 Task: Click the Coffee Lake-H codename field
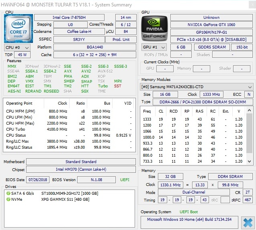pos(79,31)
